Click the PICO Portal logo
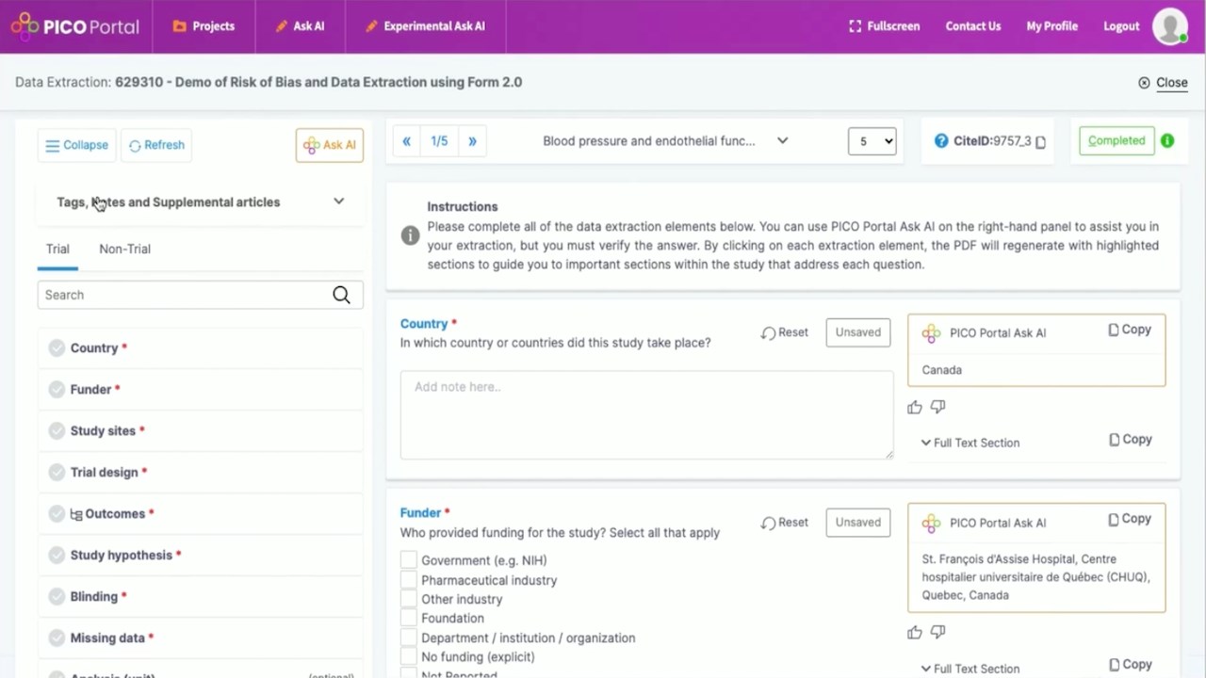The width and height of the screenshot is (1206, 678). click(74, 26)
